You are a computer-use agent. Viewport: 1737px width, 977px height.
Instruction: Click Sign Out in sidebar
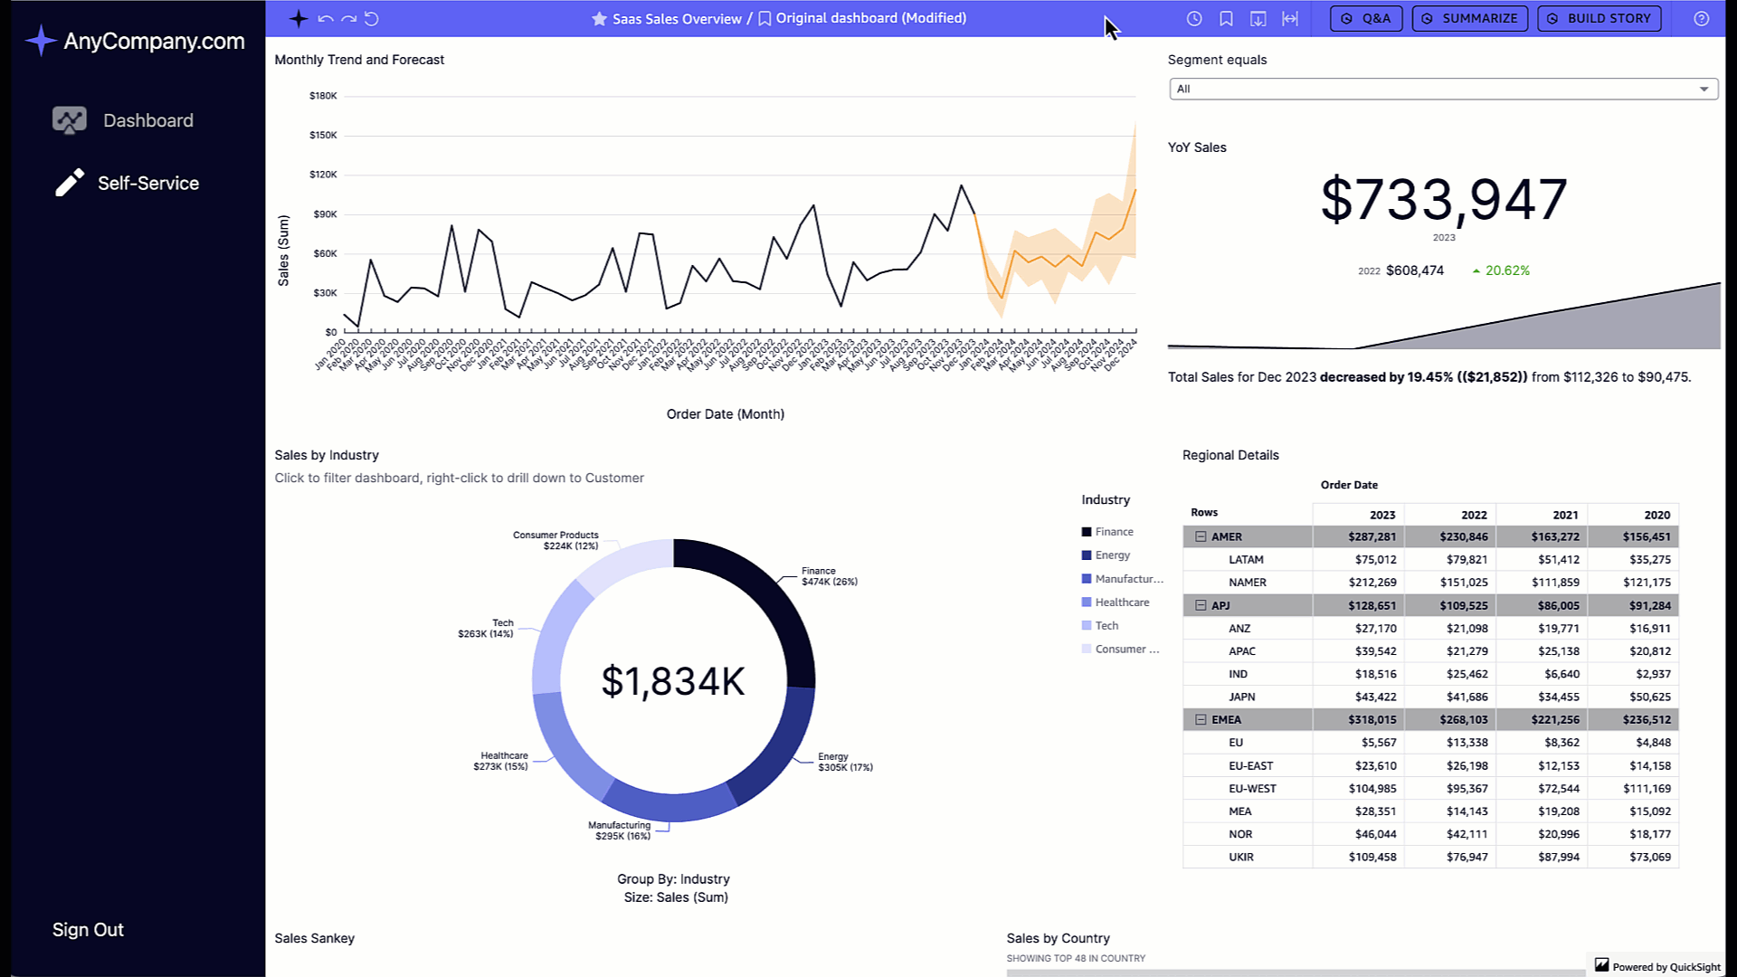tap(88, 930)
